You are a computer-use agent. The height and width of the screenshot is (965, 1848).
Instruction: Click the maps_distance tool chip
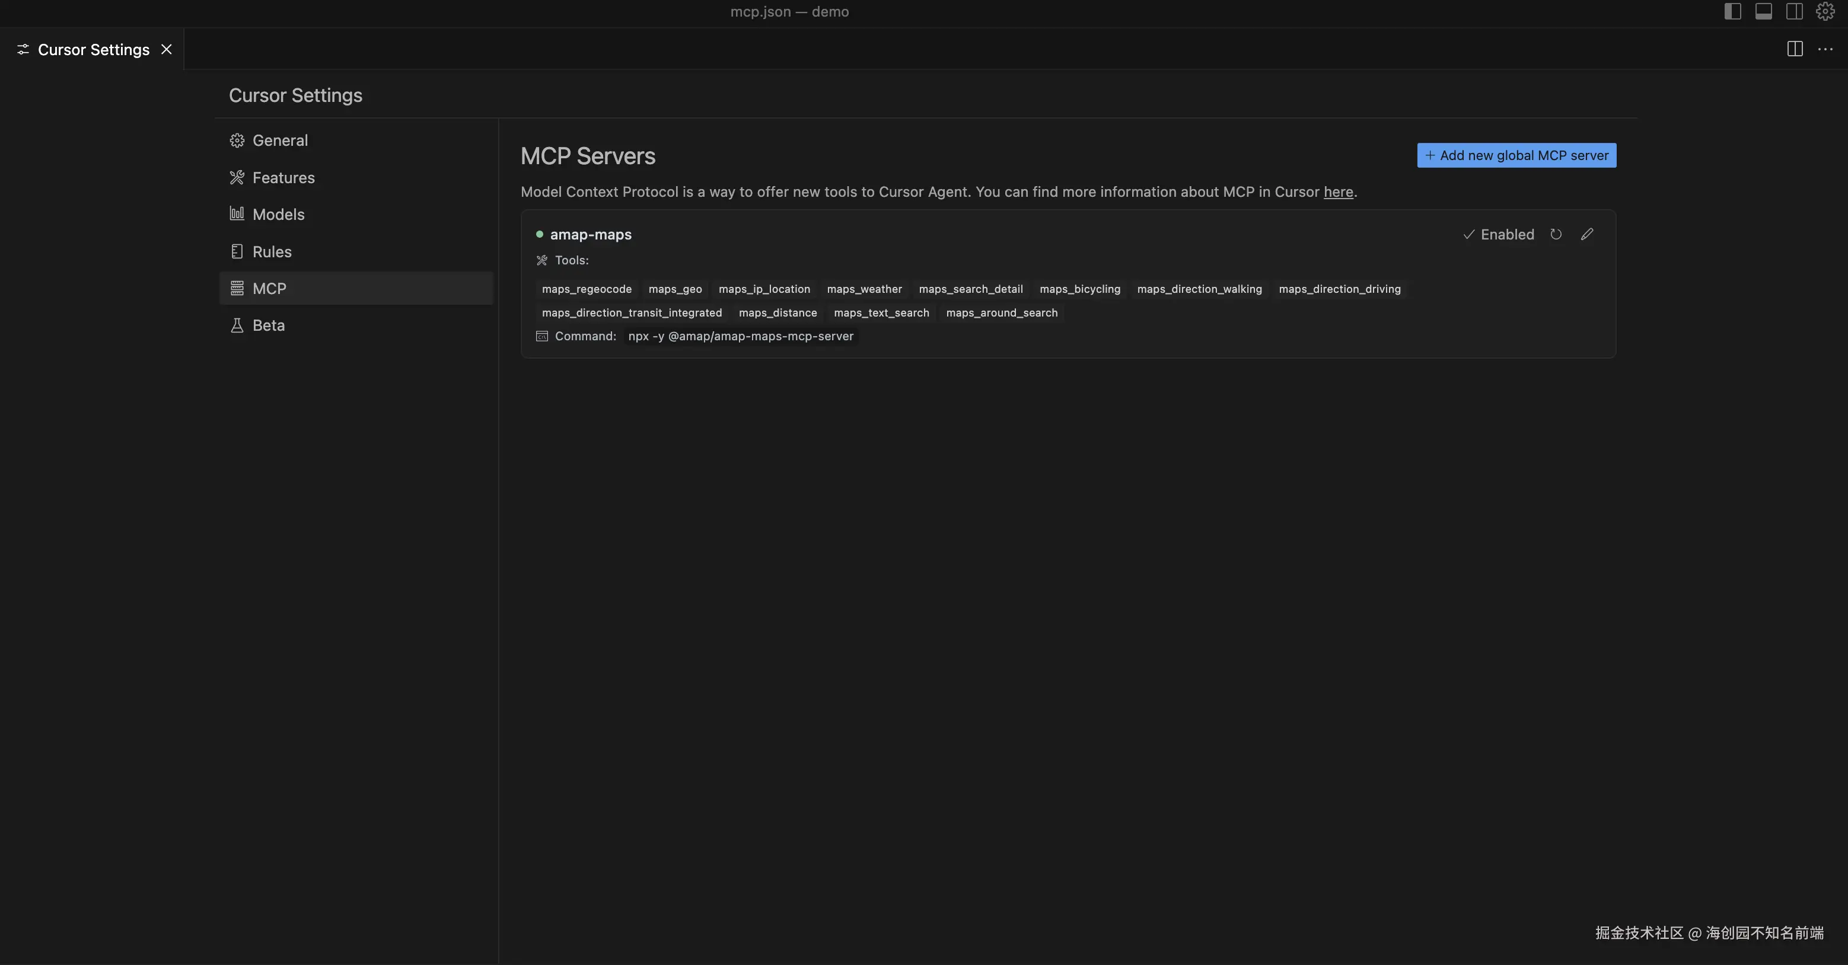[x=778, y=312]
